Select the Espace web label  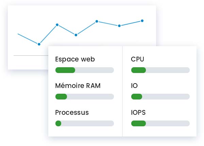coord(75,59)
